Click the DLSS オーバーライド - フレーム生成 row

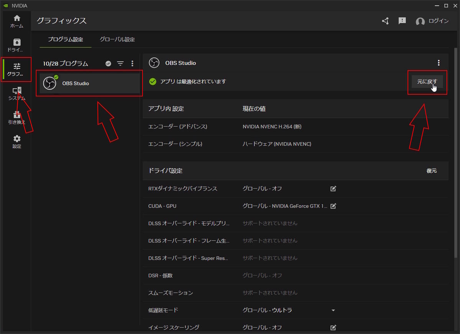tap(296, 241)
